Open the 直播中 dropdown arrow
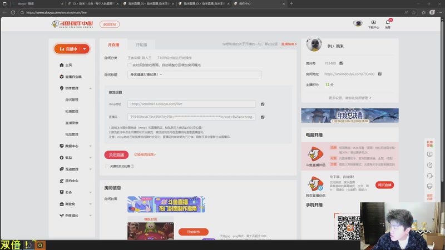 point(85,49)
